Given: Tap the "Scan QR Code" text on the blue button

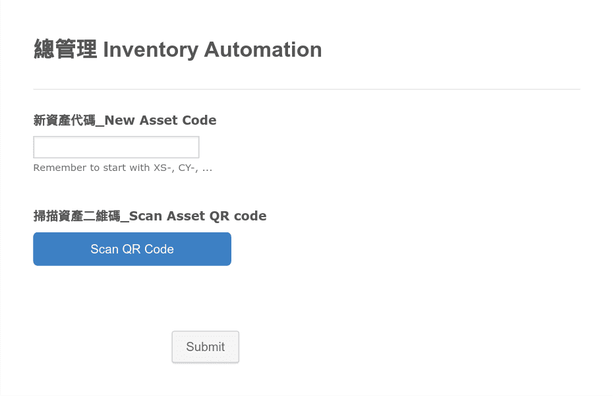Looking at the screenshot, I should 132,249.
